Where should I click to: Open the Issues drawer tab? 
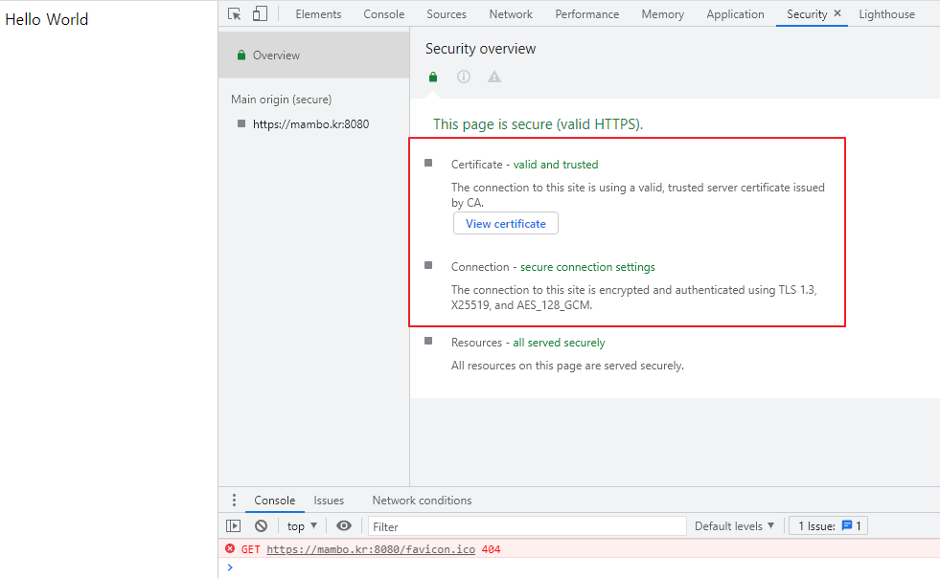click(x=329, y=501)
